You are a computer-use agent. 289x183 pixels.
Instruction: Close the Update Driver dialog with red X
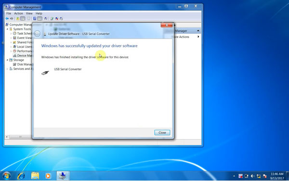click(167, 25)
